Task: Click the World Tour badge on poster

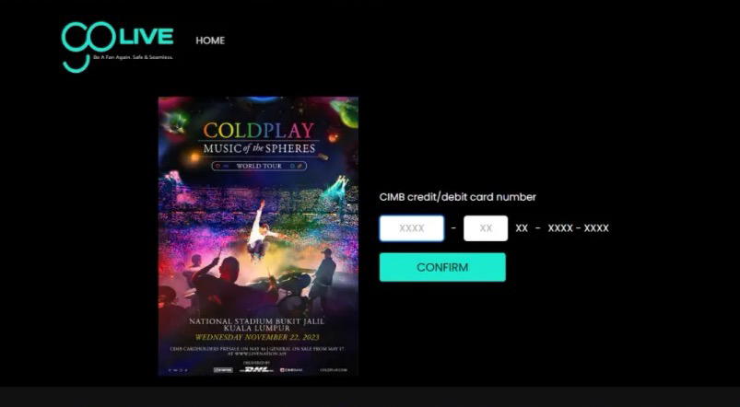Action: click(x=259, y=166)
